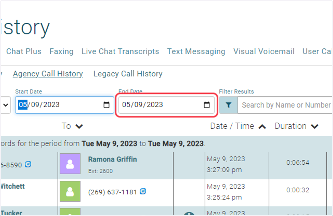Open the Text Messaging tab
Viewport: 333px width, 216px height.
coord(196,52)
